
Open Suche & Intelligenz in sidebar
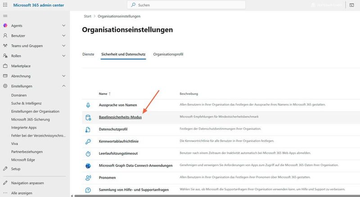click(27, 103)
